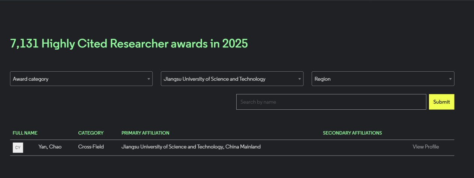Image resolution: width=474 pixels, height=178 pixels.
Task: Click the CATEGORY column header
Action: point(91,133)
